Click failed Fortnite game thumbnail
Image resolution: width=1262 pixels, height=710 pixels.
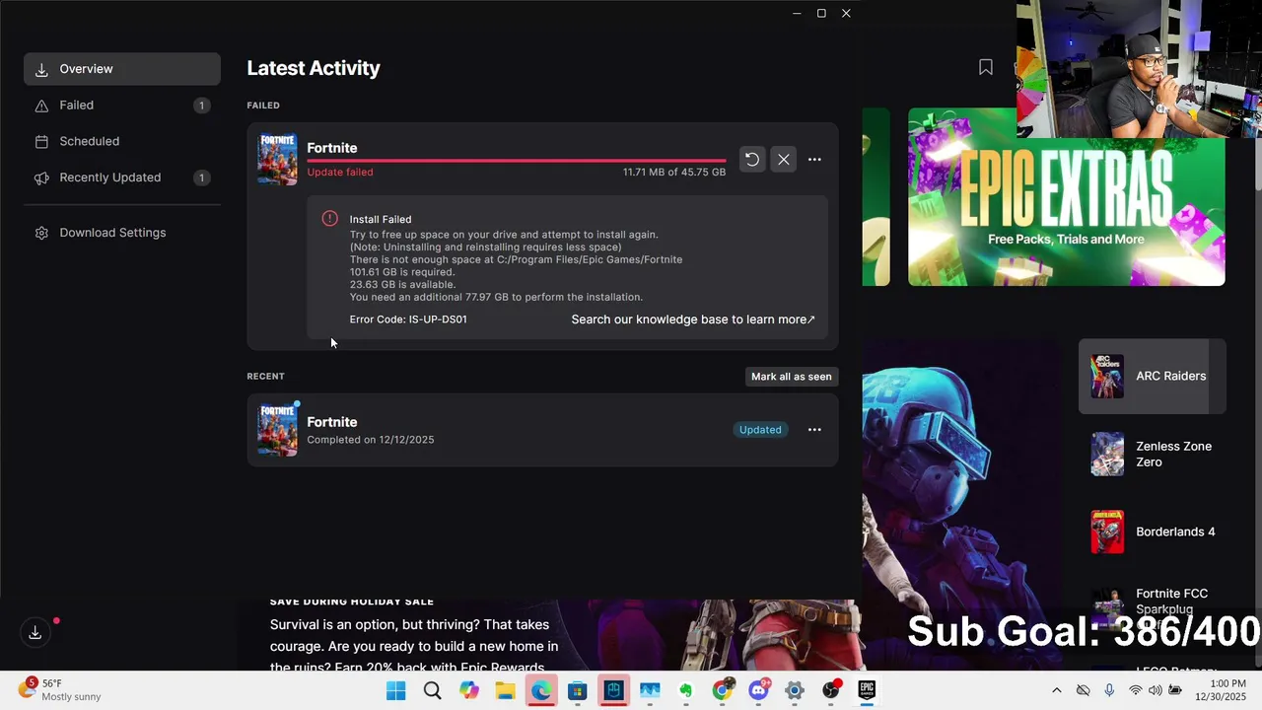(277, 159)
